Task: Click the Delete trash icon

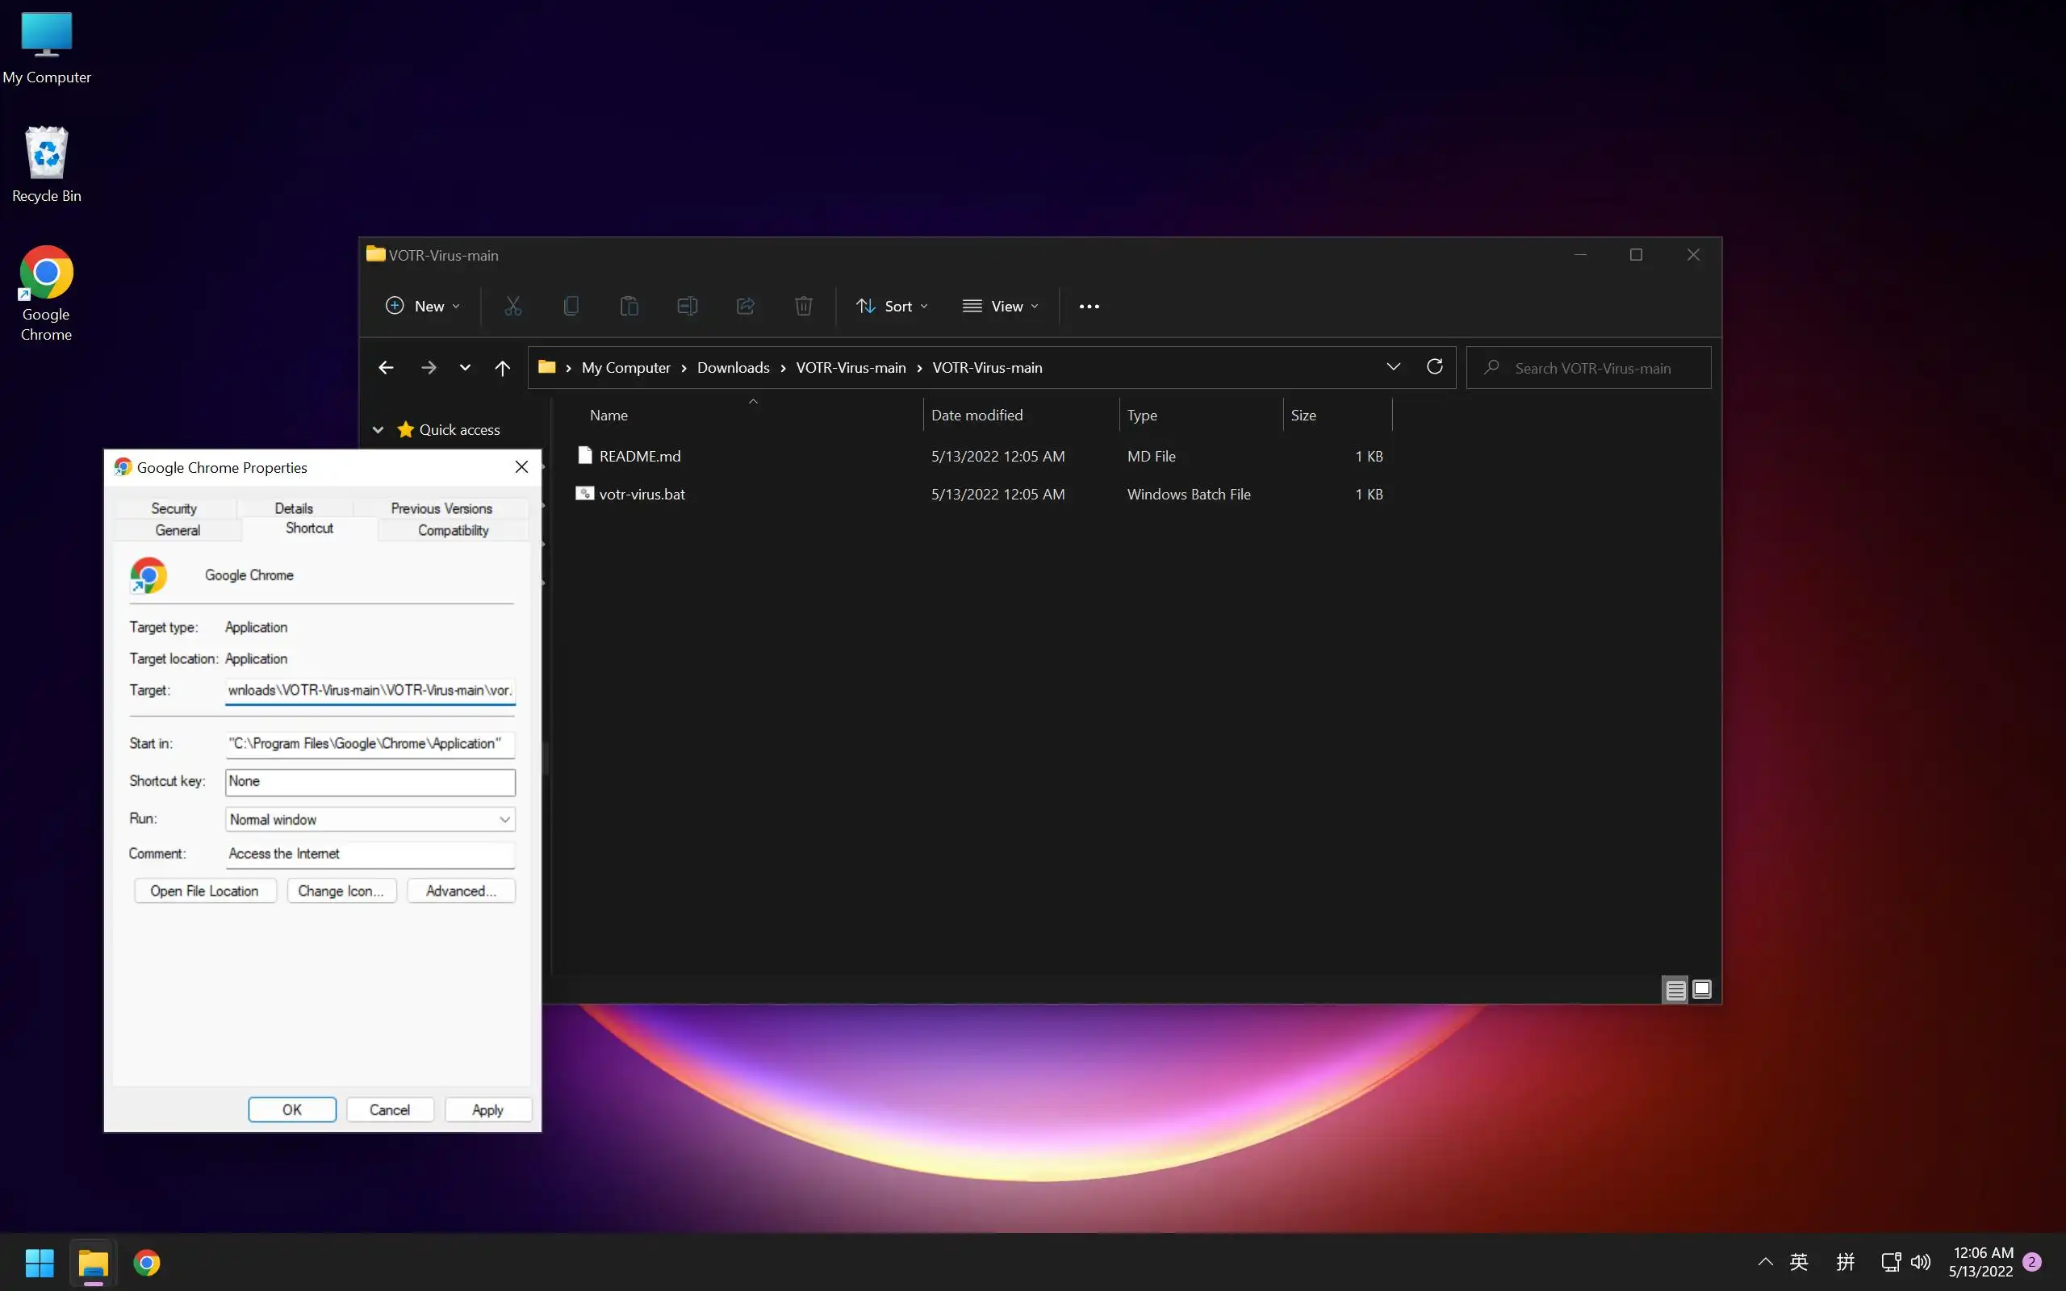Action: (x=803, y=306)
